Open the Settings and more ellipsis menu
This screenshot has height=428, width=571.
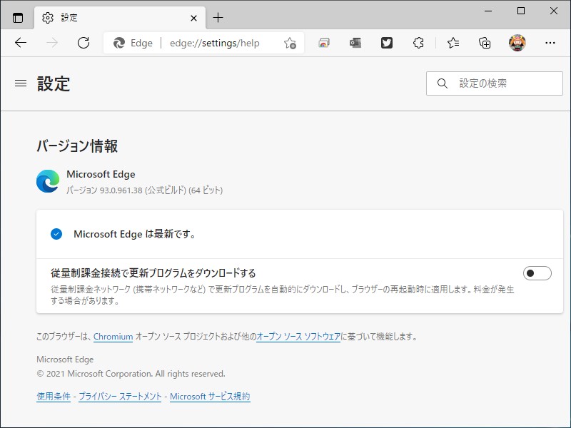tap(550, 43)
